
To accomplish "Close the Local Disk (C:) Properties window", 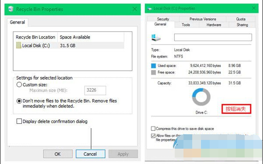I will point(254,8).
